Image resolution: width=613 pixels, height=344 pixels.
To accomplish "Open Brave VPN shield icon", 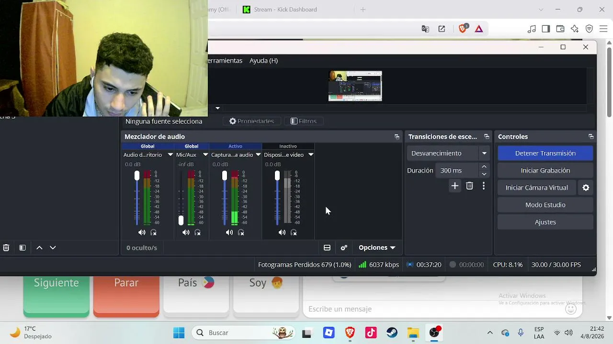I will [x=590, y=29].
